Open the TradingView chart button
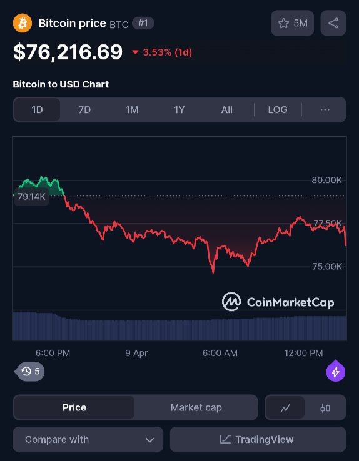The width and height of the screenshot is (359, 461). pyautogui.click(x=258, y=440)
